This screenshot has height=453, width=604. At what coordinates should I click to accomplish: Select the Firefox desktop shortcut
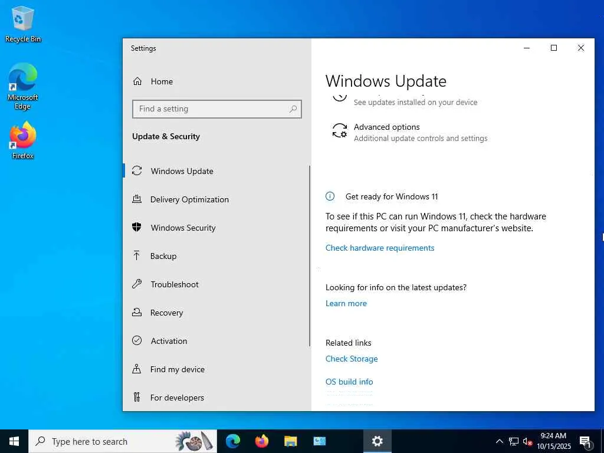(23, 140)
